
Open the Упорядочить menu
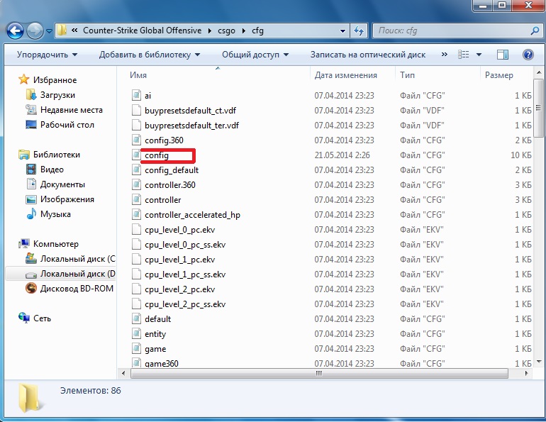point(47,55)
